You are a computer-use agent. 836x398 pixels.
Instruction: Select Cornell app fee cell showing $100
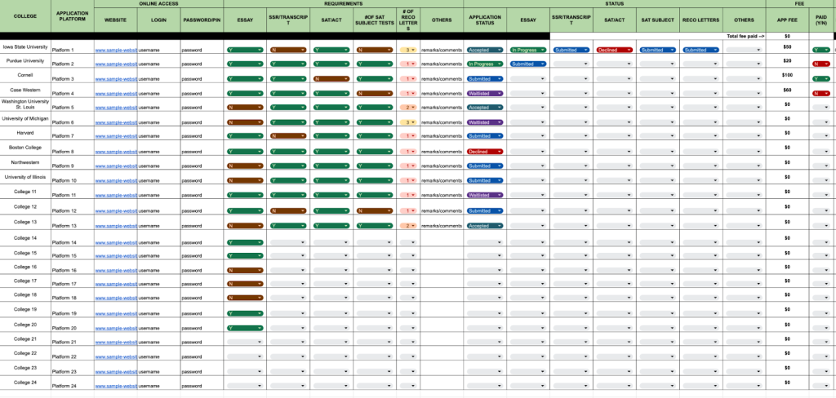787,76
